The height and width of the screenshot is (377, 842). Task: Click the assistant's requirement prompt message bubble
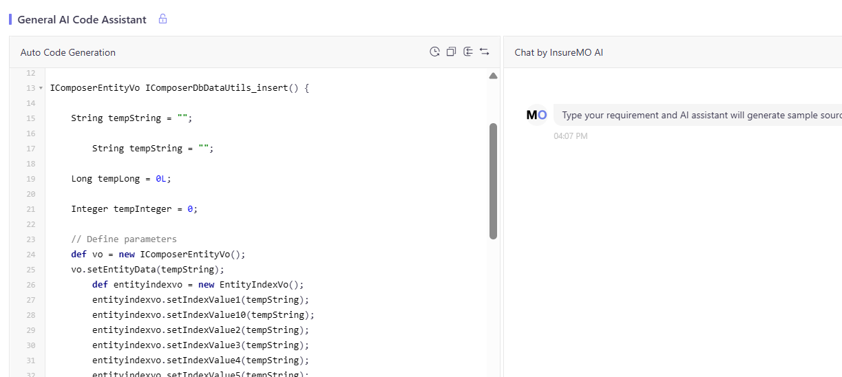tap(698, 115)
